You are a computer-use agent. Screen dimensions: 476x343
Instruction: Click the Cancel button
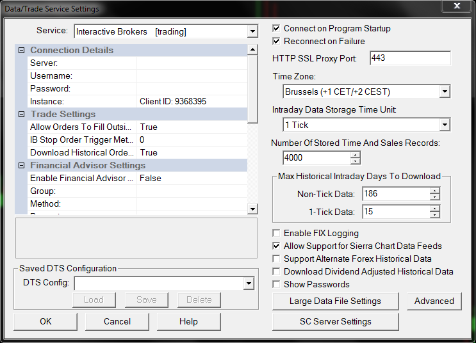pyautogui.click(x=117, y=321)
